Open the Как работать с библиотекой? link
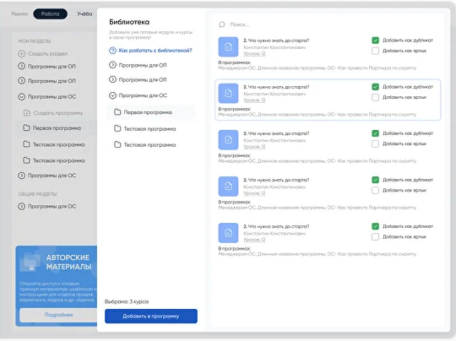 (155, 51)
